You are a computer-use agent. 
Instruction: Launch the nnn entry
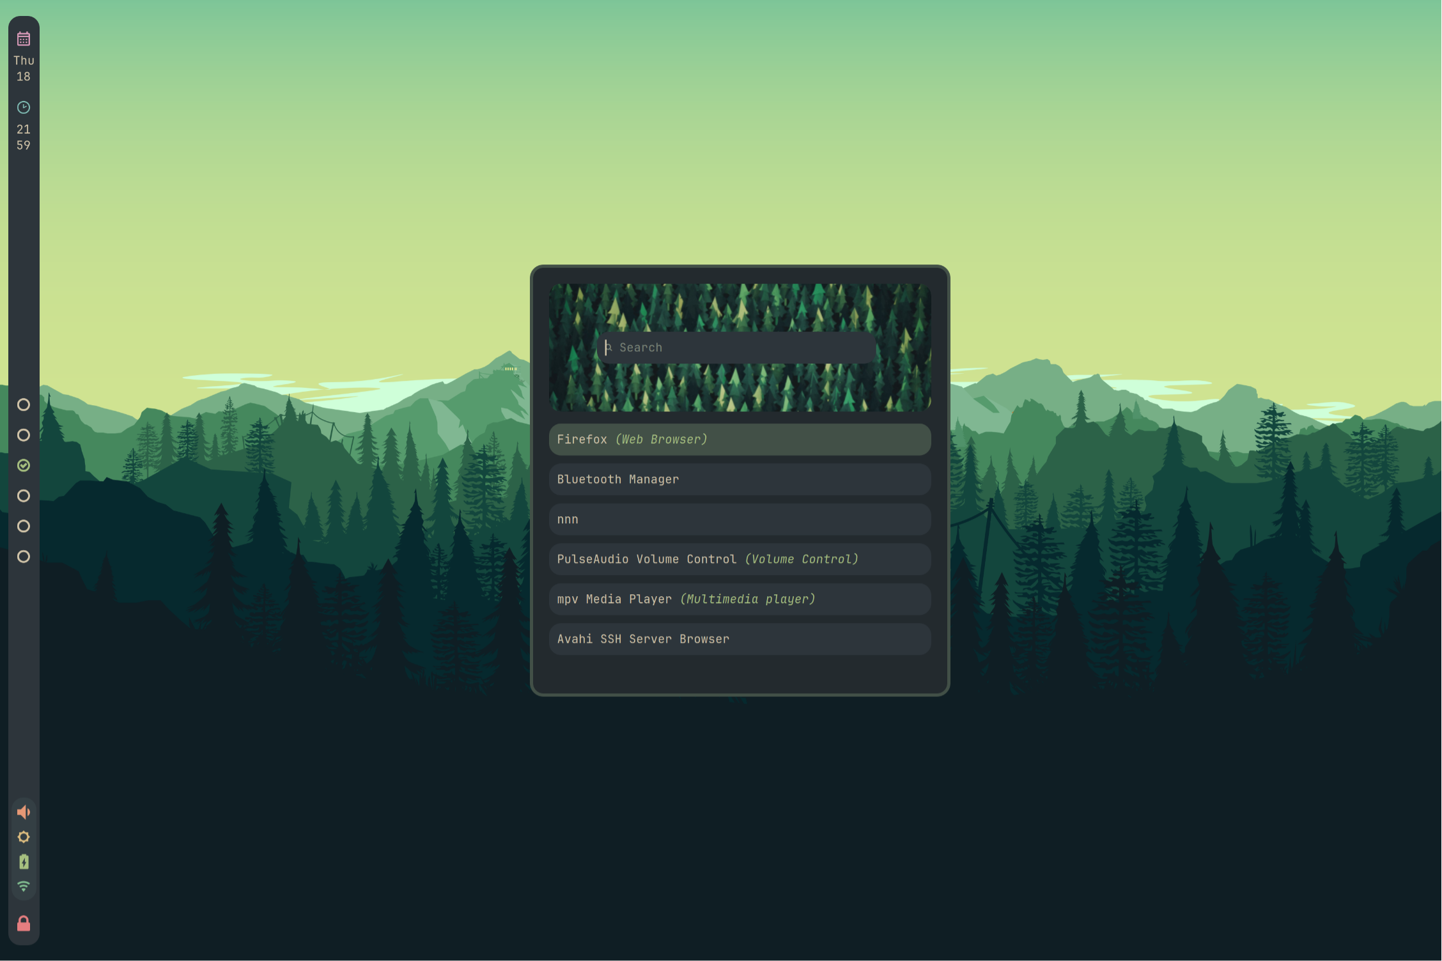740,519
